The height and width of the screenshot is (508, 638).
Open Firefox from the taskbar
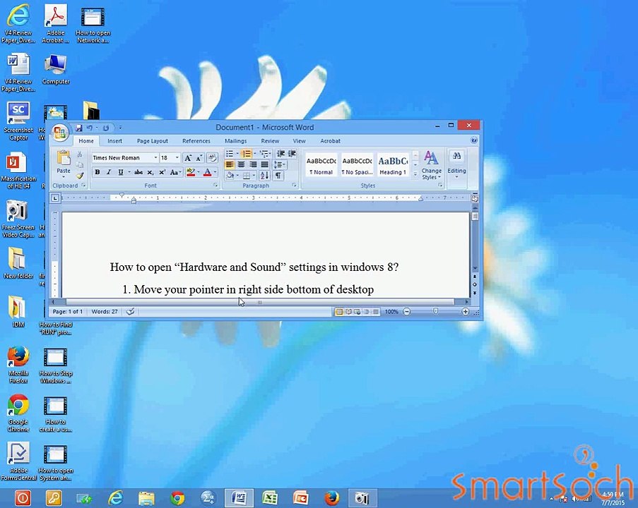coord(331,498)
